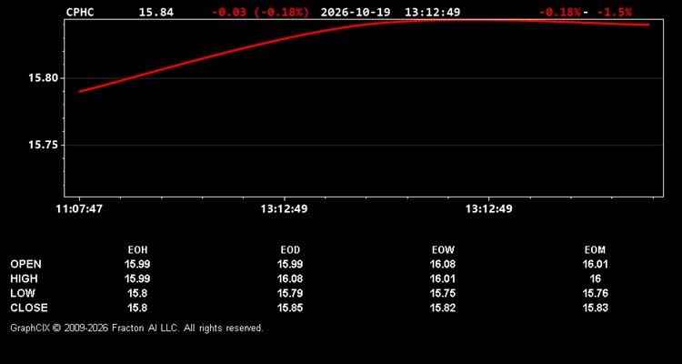Click the 15.75 y-axis label

[44, 146]
